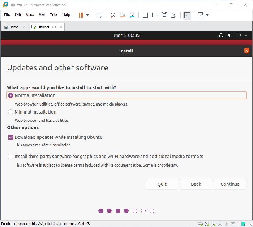
Task: Click the Ubuntu power icon in top bar
Action: 239,35
